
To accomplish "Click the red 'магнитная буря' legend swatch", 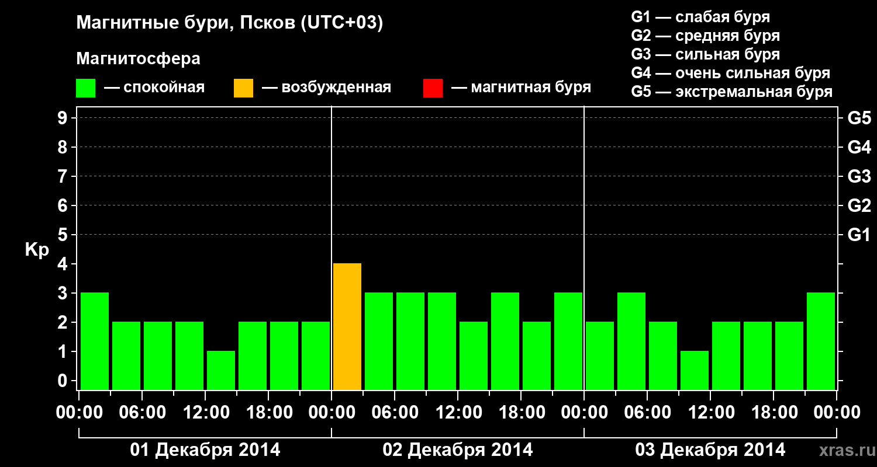I will pyautogui.click(x=433, y=88).
